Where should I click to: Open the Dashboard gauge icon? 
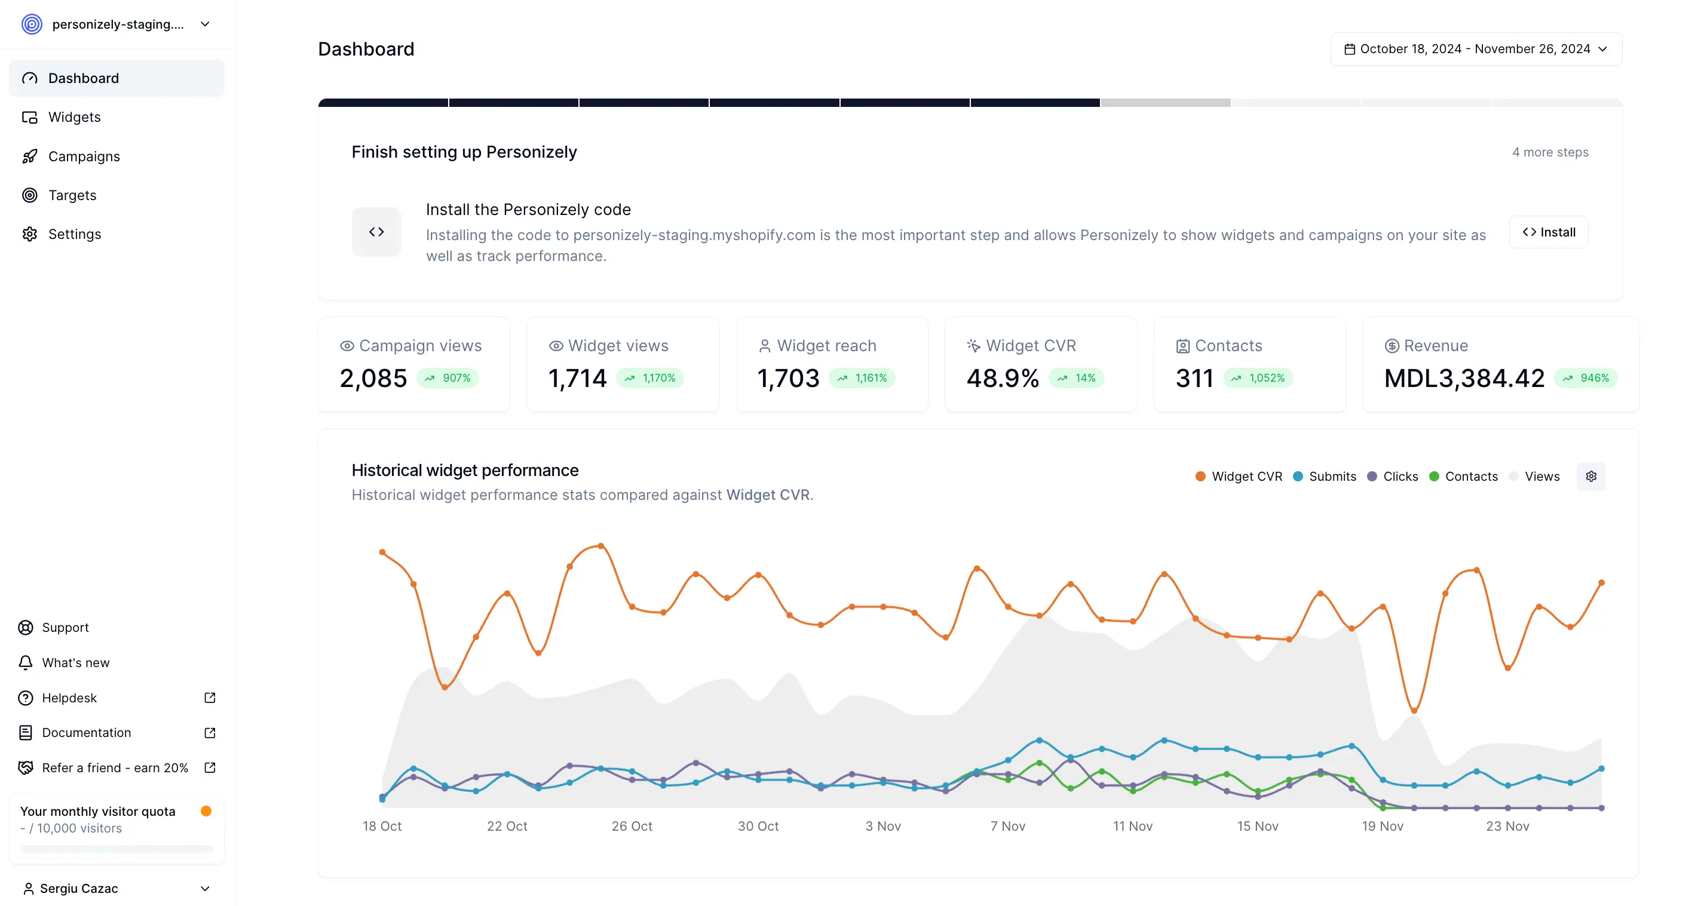[30, 78]
